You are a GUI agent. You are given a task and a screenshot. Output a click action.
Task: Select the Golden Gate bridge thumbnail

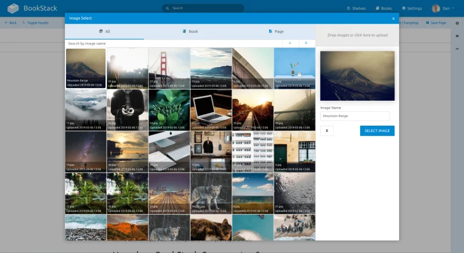point(169,68)
